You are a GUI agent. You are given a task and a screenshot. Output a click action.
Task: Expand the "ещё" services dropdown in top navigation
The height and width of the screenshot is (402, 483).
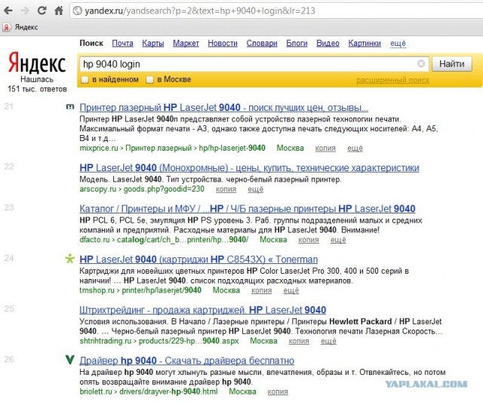tap(398, 44)
